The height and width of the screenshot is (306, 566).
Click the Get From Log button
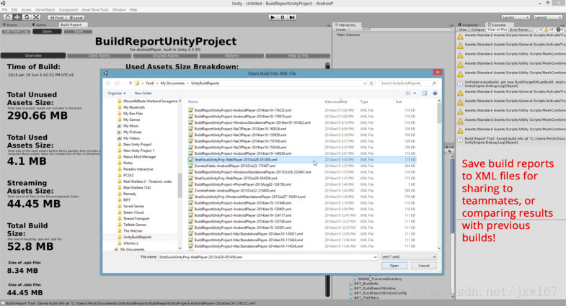pyautogui.click(x=17, y=32)
